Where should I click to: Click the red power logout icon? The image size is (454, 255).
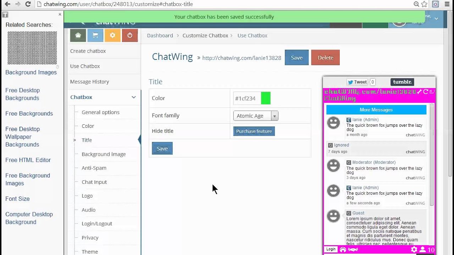(130, 35)
